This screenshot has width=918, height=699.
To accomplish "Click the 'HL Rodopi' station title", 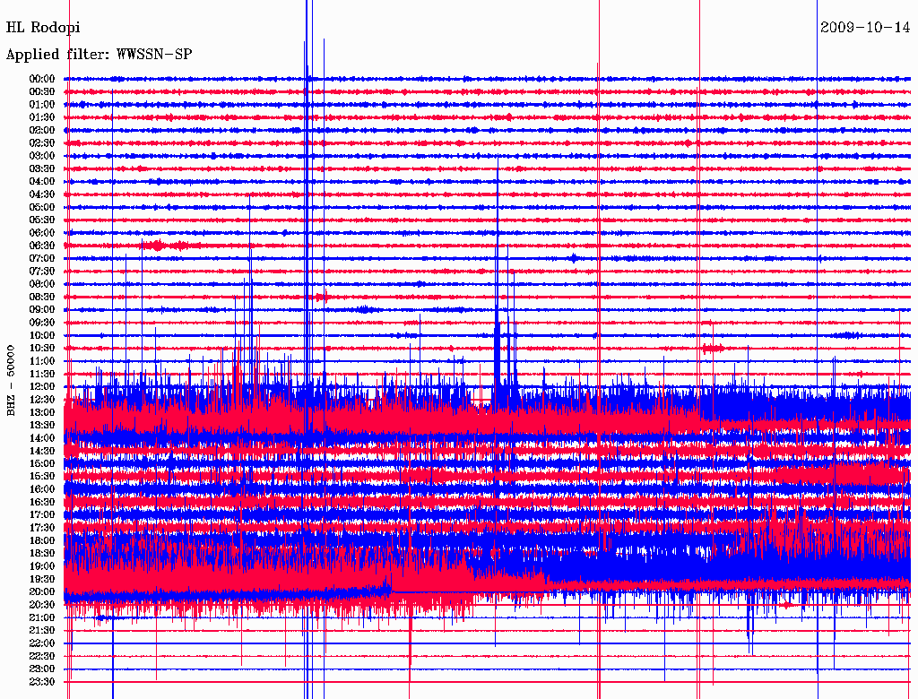I will (43, 28).
